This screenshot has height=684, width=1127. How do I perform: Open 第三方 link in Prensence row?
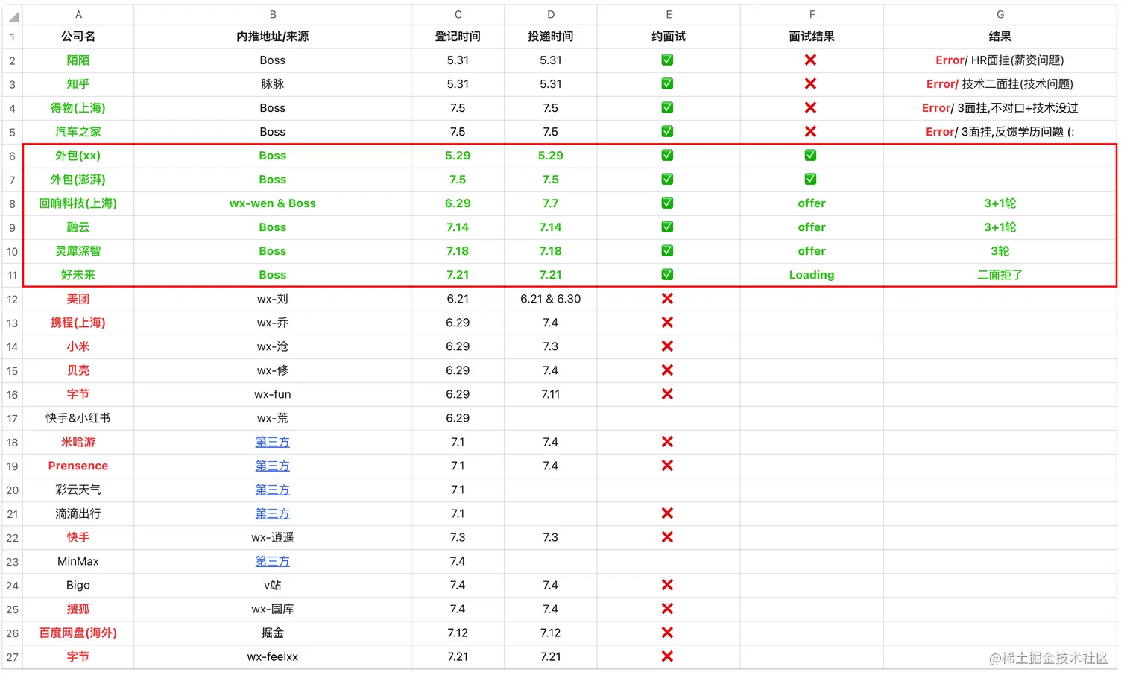click(x=273, y=466)
